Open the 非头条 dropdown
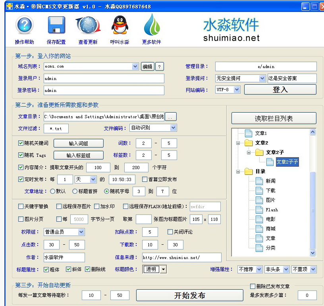The width and height of the screenshot is (324, 306). [286, 269]
